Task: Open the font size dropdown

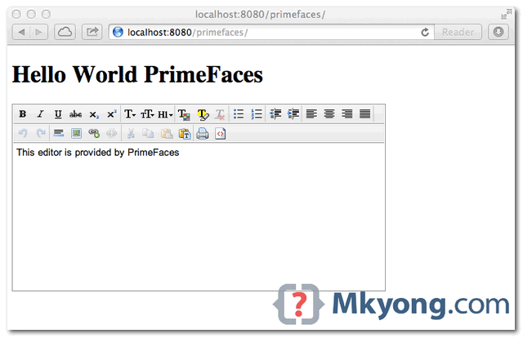Action: pyautogui.click(x=147, y=114)
